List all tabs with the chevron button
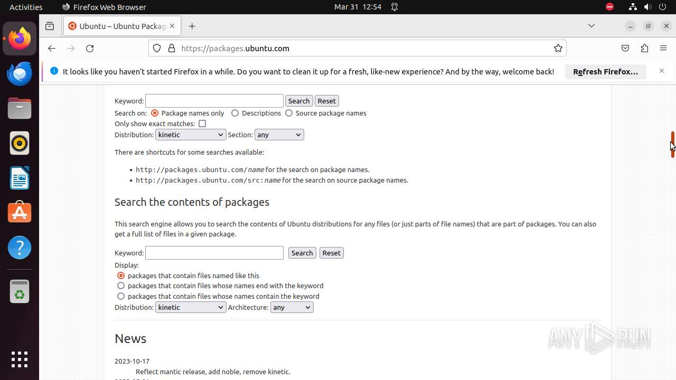Screen dimensions: 676x380 [x=591, y=26]
